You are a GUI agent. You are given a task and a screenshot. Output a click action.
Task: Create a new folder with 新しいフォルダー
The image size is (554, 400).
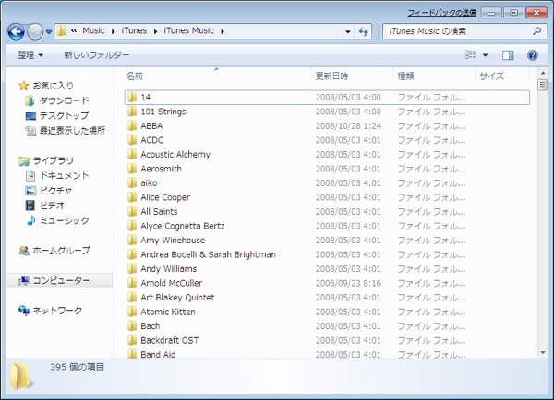pyautogui.click(x=96, y=54)
